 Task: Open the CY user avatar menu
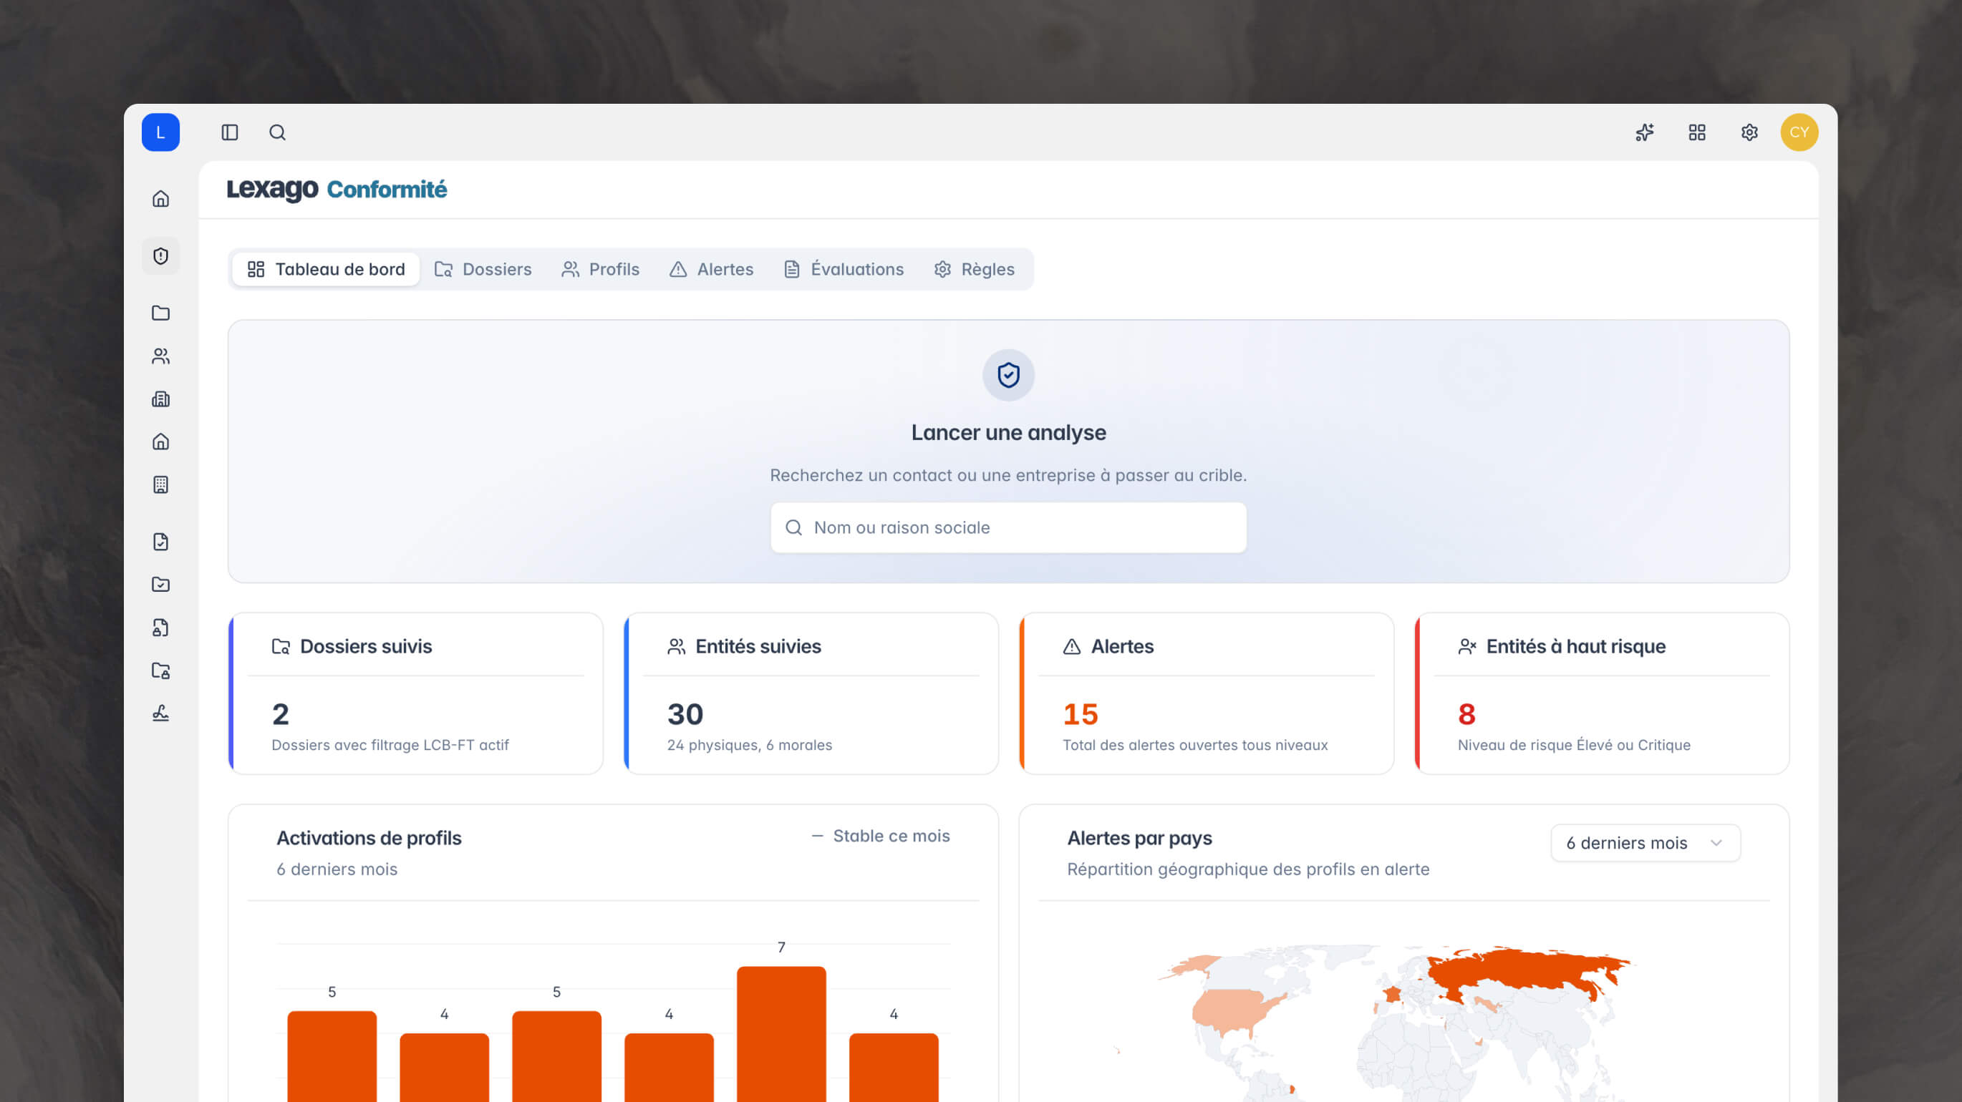point(1799,132)
